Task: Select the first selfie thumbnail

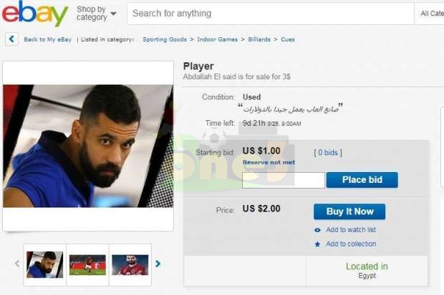Action: click(44, 265)
